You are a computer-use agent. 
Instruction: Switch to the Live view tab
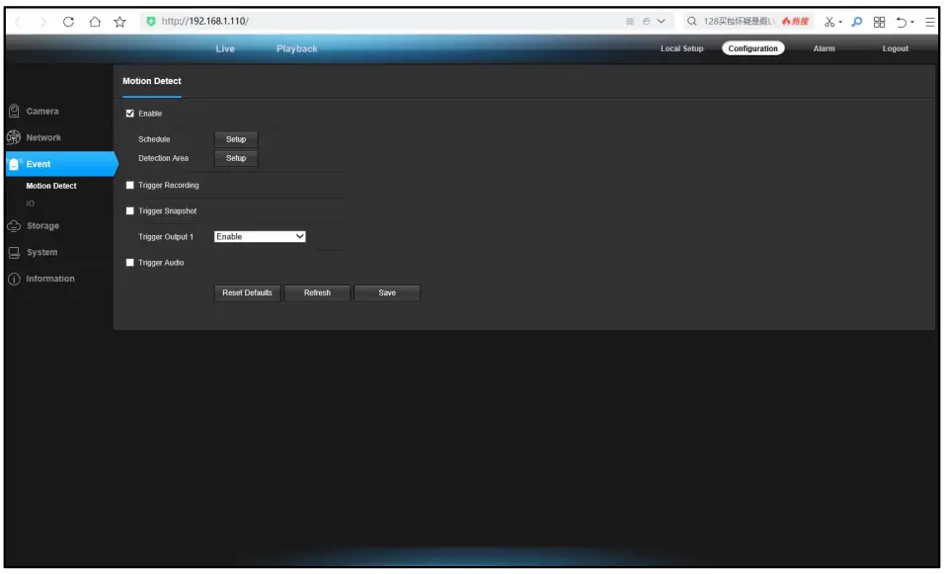pyautogui.click(x=225, y=48)
